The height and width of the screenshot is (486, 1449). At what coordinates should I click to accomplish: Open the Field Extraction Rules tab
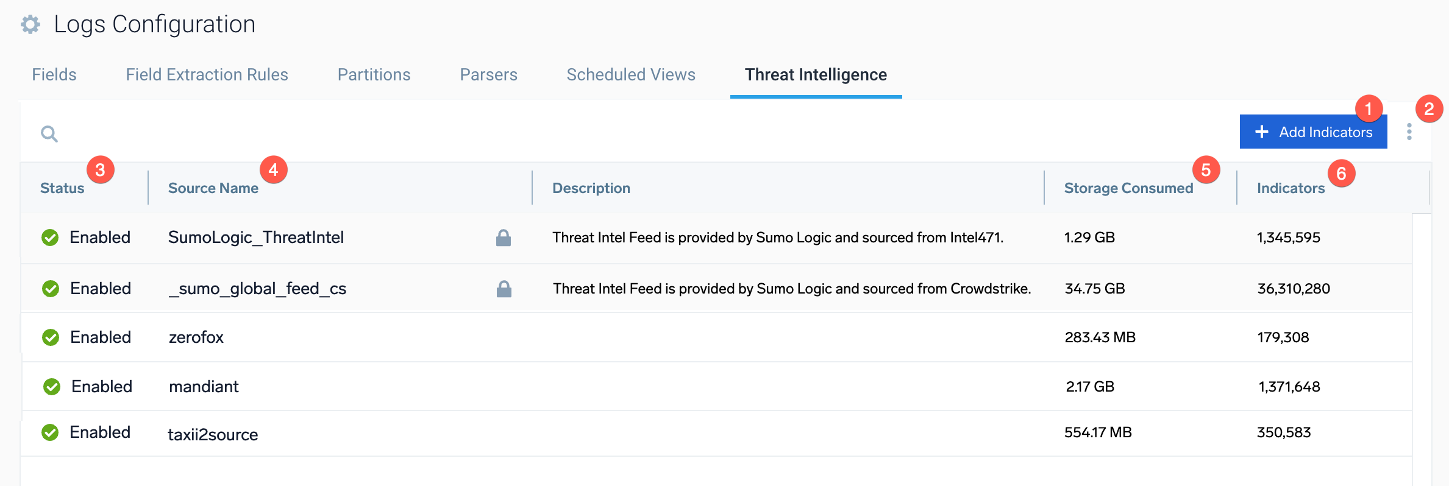click(x=207, y=75)
